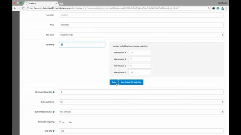Viewport: 241px width, 135px height.
Task: Reload the page with the refresh icon
Action: coord(23,8)
